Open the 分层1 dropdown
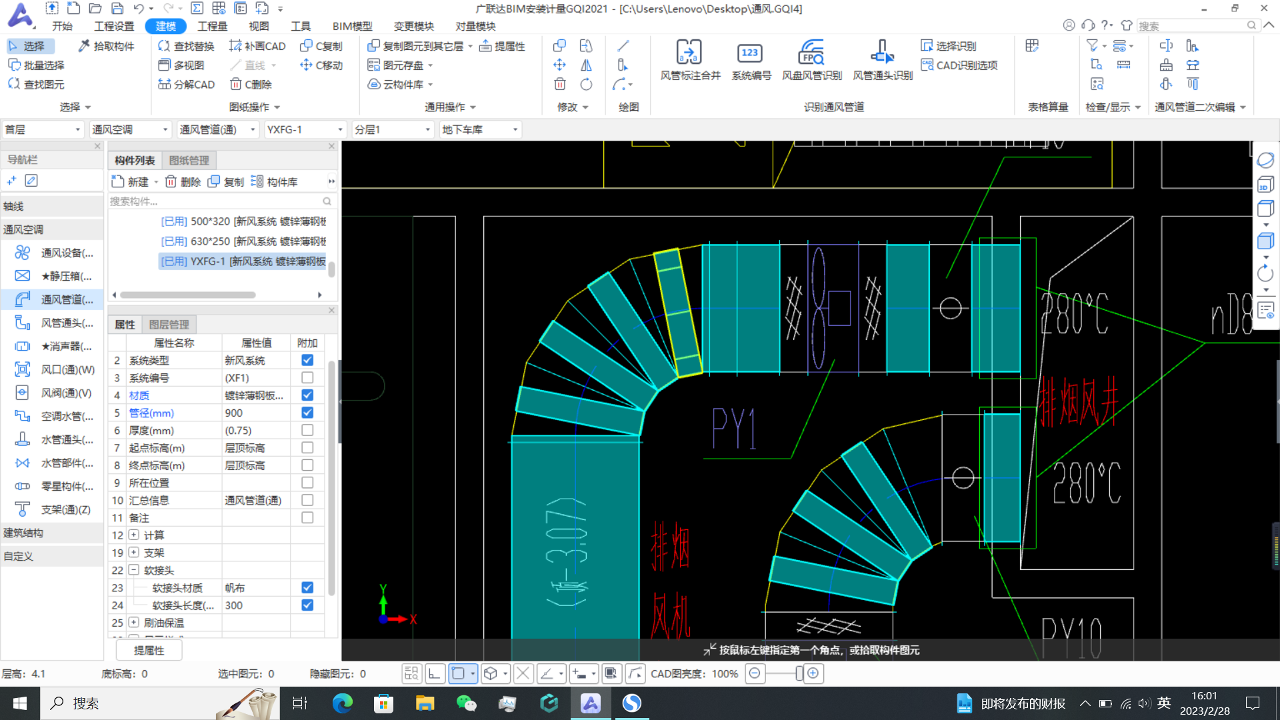Image resolution: width=1280 pixels, height=720 pixels. 393,129
